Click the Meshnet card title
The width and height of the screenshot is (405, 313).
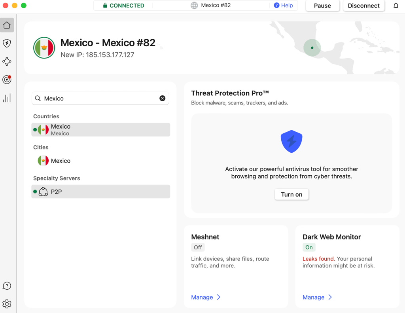tap(205, 237)
